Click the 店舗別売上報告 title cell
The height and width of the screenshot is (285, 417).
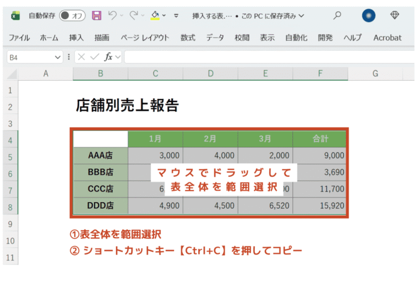click(127, 105)
